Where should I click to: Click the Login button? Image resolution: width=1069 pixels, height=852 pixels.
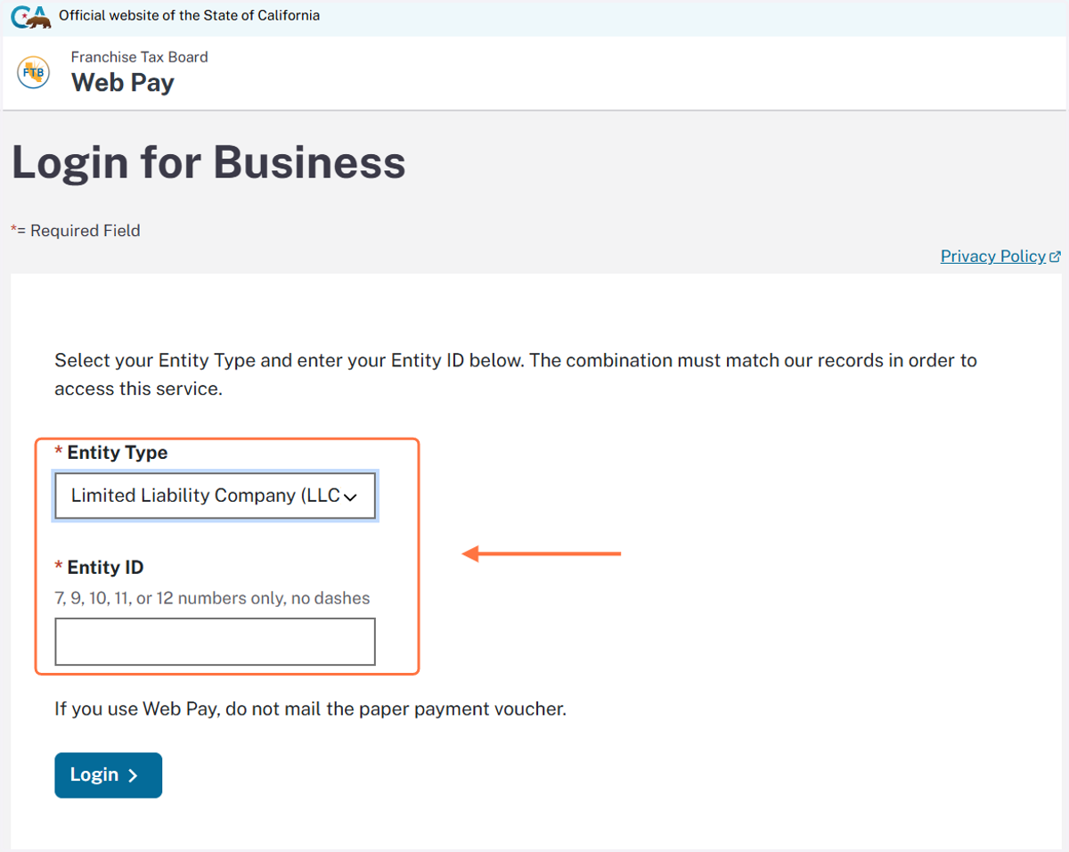pos(109,775)
